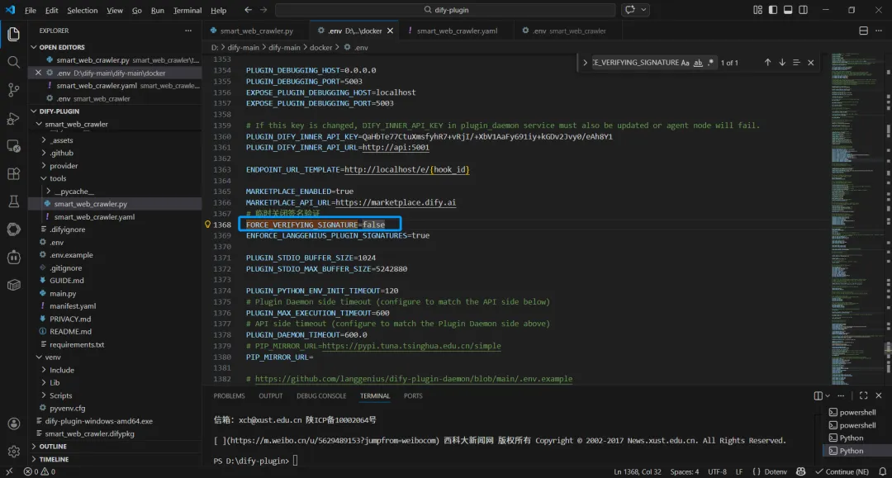Go to next match in find widget
This screenshot has height=478, width=892.
pos(782,63)
